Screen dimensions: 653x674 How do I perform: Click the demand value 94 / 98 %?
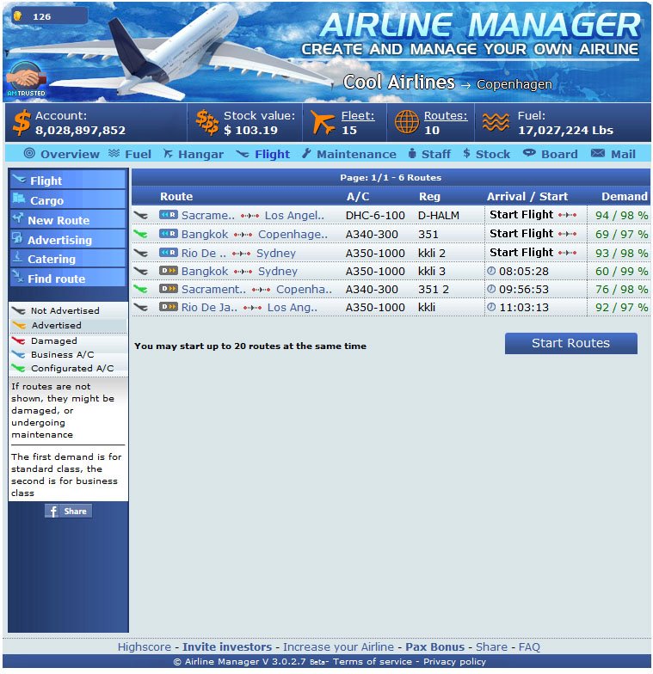click(621, 215)
